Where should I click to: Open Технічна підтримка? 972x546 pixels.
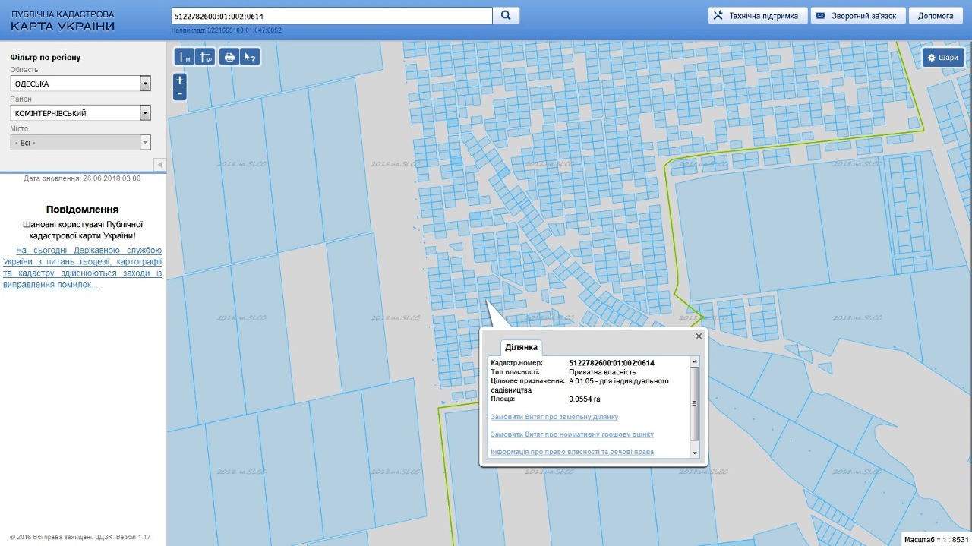[x=757, y=16]
